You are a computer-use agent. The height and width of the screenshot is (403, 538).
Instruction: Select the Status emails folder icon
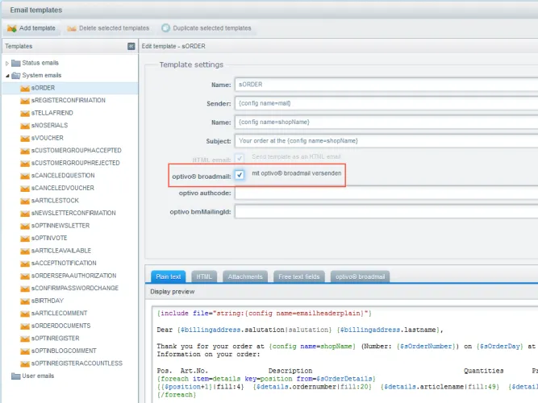[16, 63]
